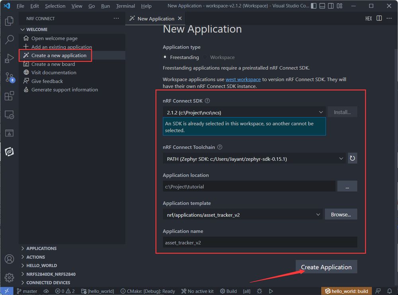Open the nRF Connect activity bar icon
The height and width of the screenshot is (295, 398).
click(9, 152)
